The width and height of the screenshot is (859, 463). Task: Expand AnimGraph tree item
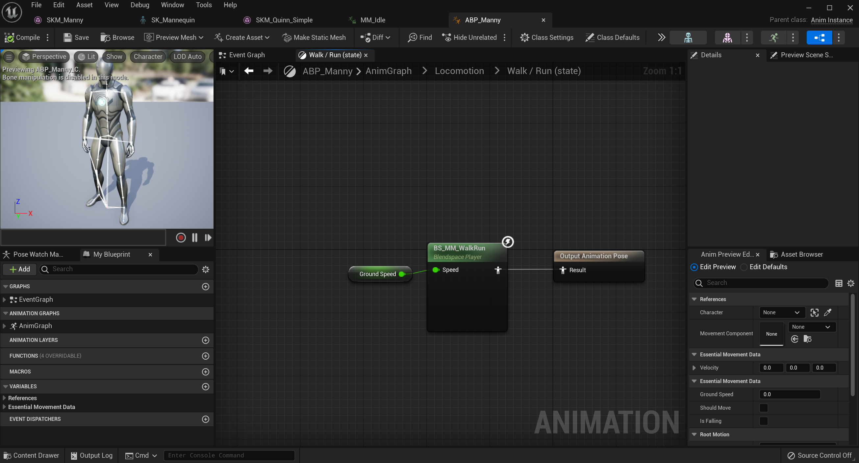click(4, 326)
